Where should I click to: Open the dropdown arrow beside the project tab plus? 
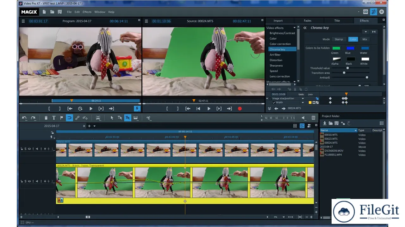94,126
